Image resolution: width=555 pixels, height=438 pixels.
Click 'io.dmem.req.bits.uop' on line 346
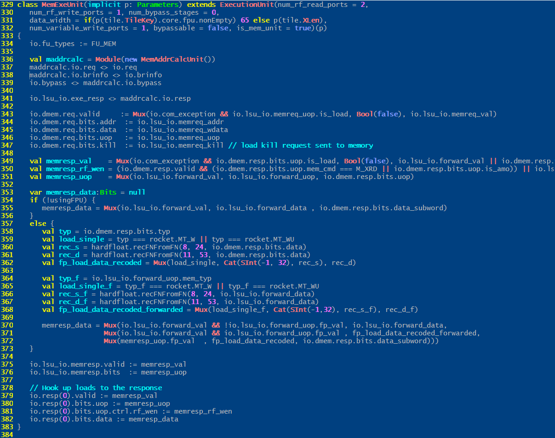click(71, 138)
